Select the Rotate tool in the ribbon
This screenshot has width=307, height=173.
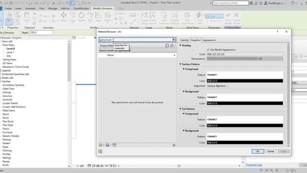pos(82,17)
